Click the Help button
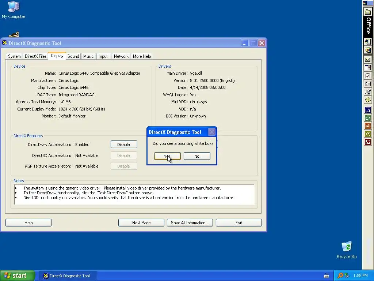This screenshot has height=281, width=374. coord(28,223)
